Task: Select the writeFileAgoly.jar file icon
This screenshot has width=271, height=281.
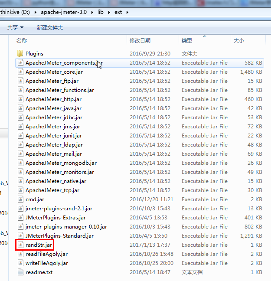Action: click(21, 263)
